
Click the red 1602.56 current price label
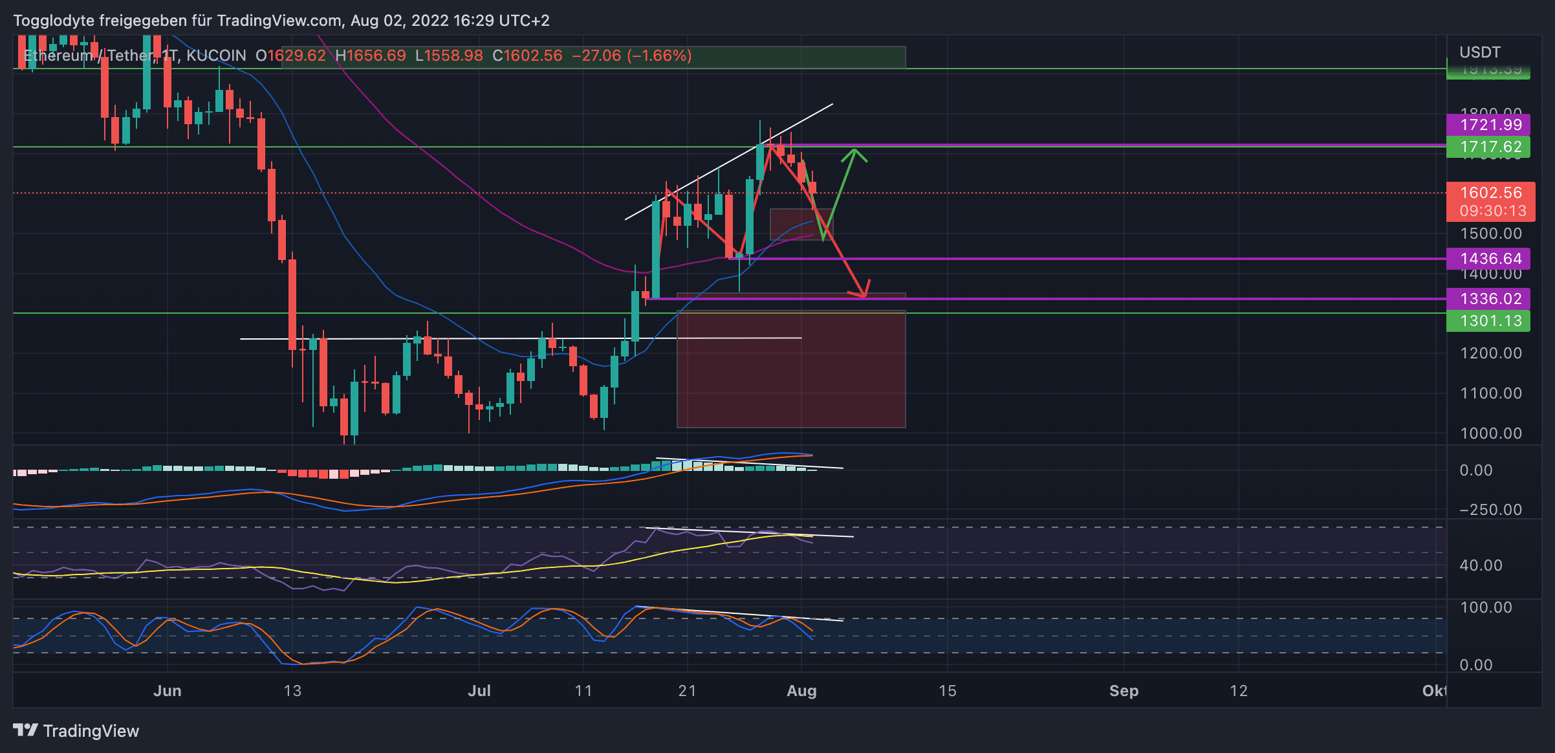pos(1490,193)
